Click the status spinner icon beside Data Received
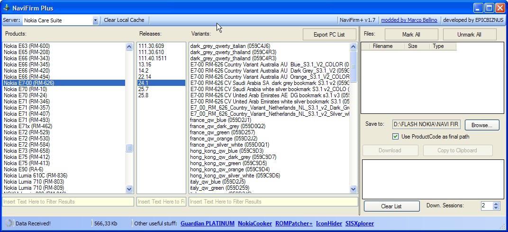 pyautogui.click(x=9, y=223)
